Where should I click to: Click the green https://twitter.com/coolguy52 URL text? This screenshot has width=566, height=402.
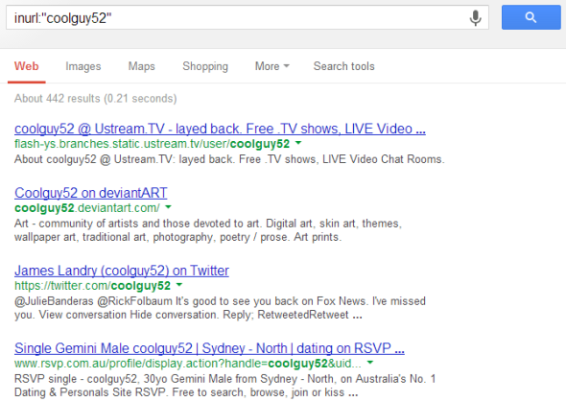point(92,286)
